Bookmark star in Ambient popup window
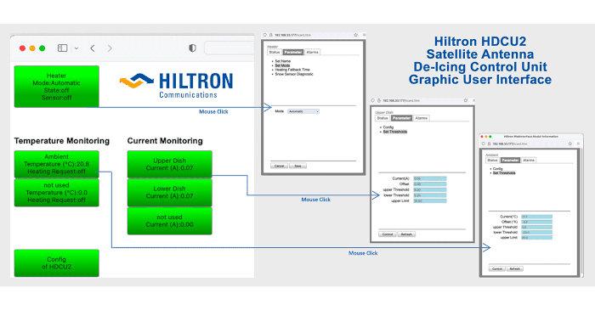 tap(570, 144)
